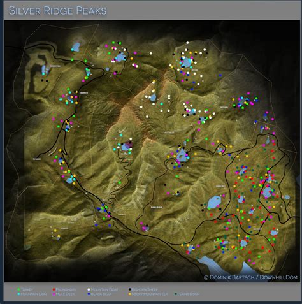Click the 'Bighorn Sheep' legend label

pyautogui.click(x=145, y=289)
